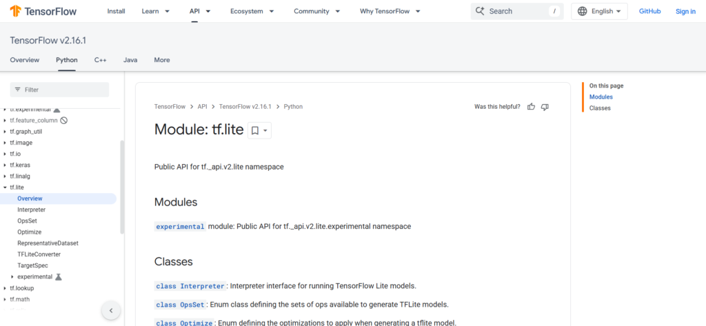Click the filter lines icon in sidebar

coord(18,90)
